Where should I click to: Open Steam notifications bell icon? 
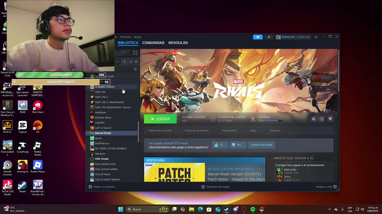coord(269,37)
